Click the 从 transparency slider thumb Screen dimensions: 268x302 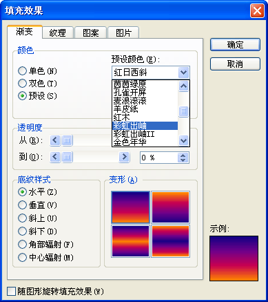(x=68, y=140)
